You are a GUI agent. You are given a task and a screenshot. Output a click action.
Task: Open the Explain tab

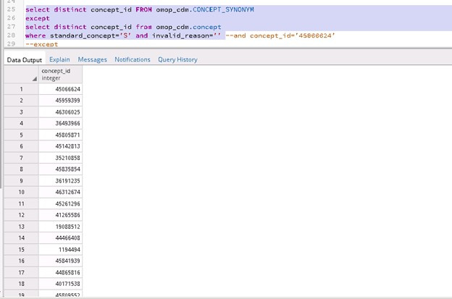(59, 59)
